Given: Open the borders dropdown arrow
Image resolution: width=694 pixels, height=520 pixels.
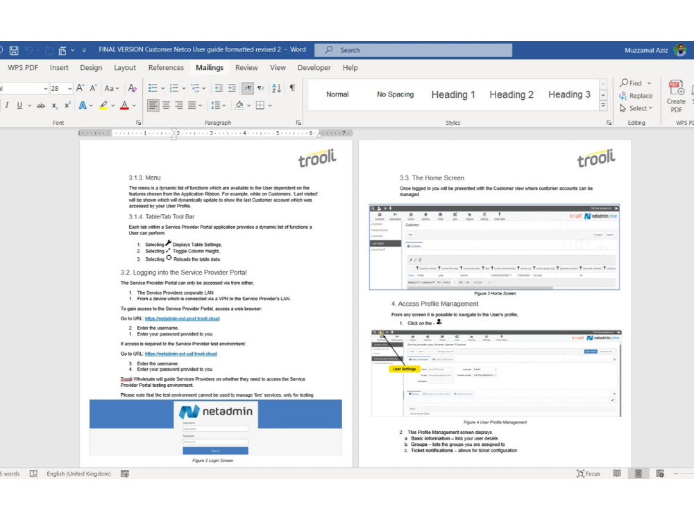Looking at the screenshot, I should tap(270, 105).
